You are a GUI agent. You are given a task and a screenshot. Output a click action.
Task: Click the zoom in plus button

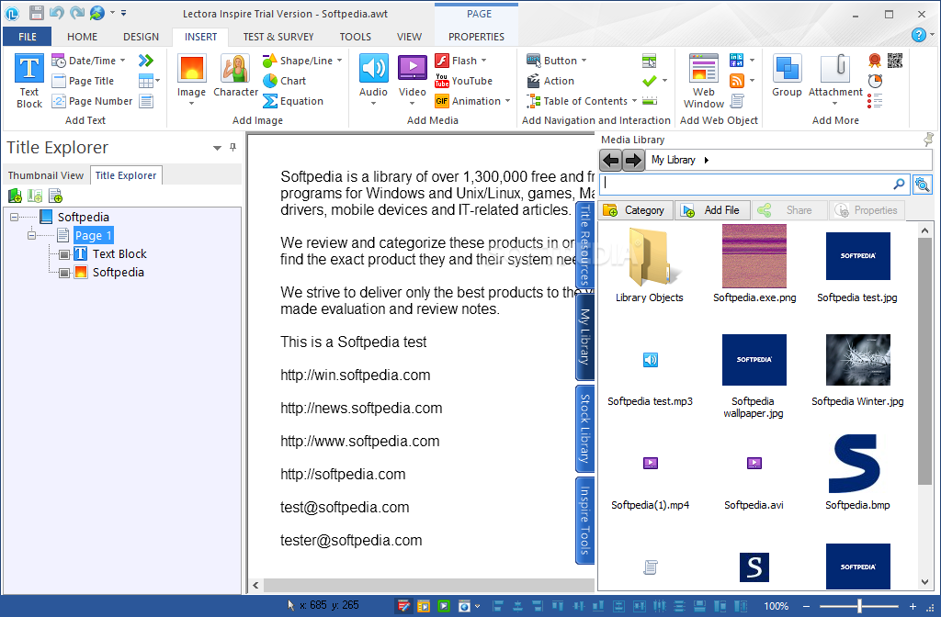point(913,606)
